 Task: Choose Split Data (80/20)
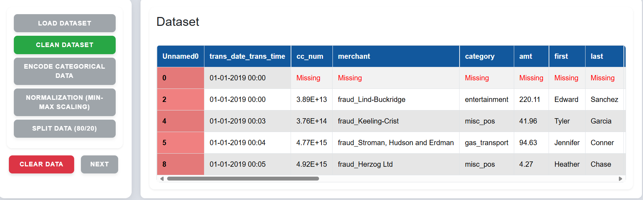[65, 128]
